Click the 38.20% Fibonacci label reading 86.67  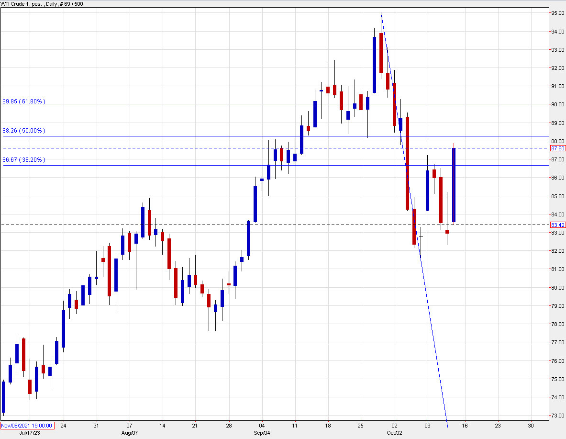click(x=23, y=160)
